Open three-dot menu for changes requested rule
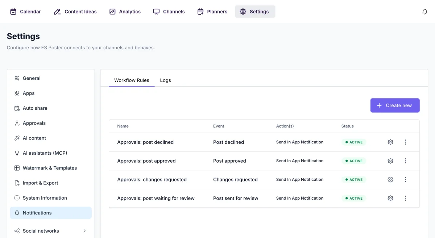435x238 pixels. tap(405, 180)
